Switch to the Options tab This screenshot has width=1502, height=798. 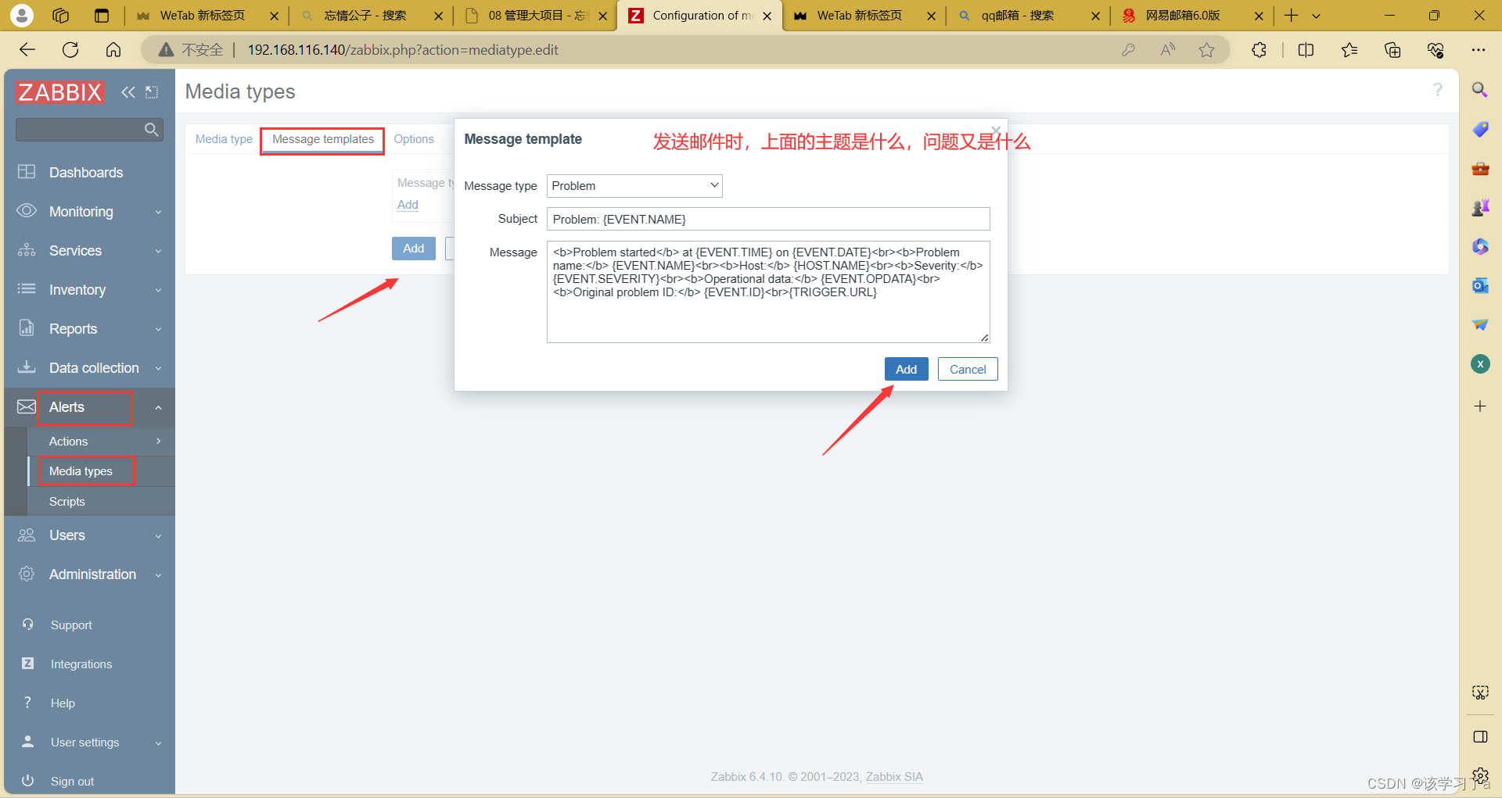[x=414, y=139]
